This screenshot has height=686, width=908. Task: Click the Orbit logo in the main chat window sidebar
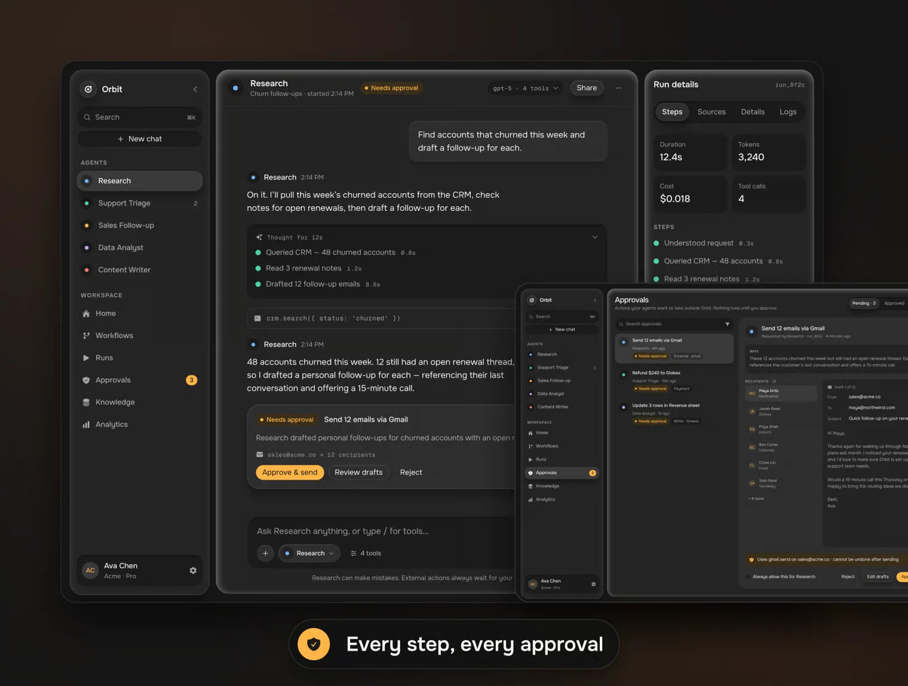click(88, 89)
